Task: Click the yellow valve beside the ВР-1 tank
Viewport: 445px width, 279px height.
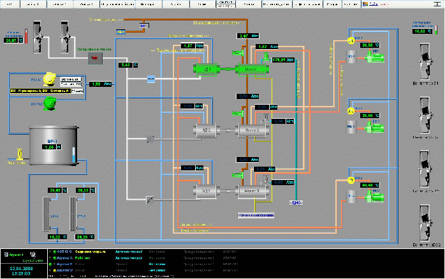Action: tap(19, 155)
